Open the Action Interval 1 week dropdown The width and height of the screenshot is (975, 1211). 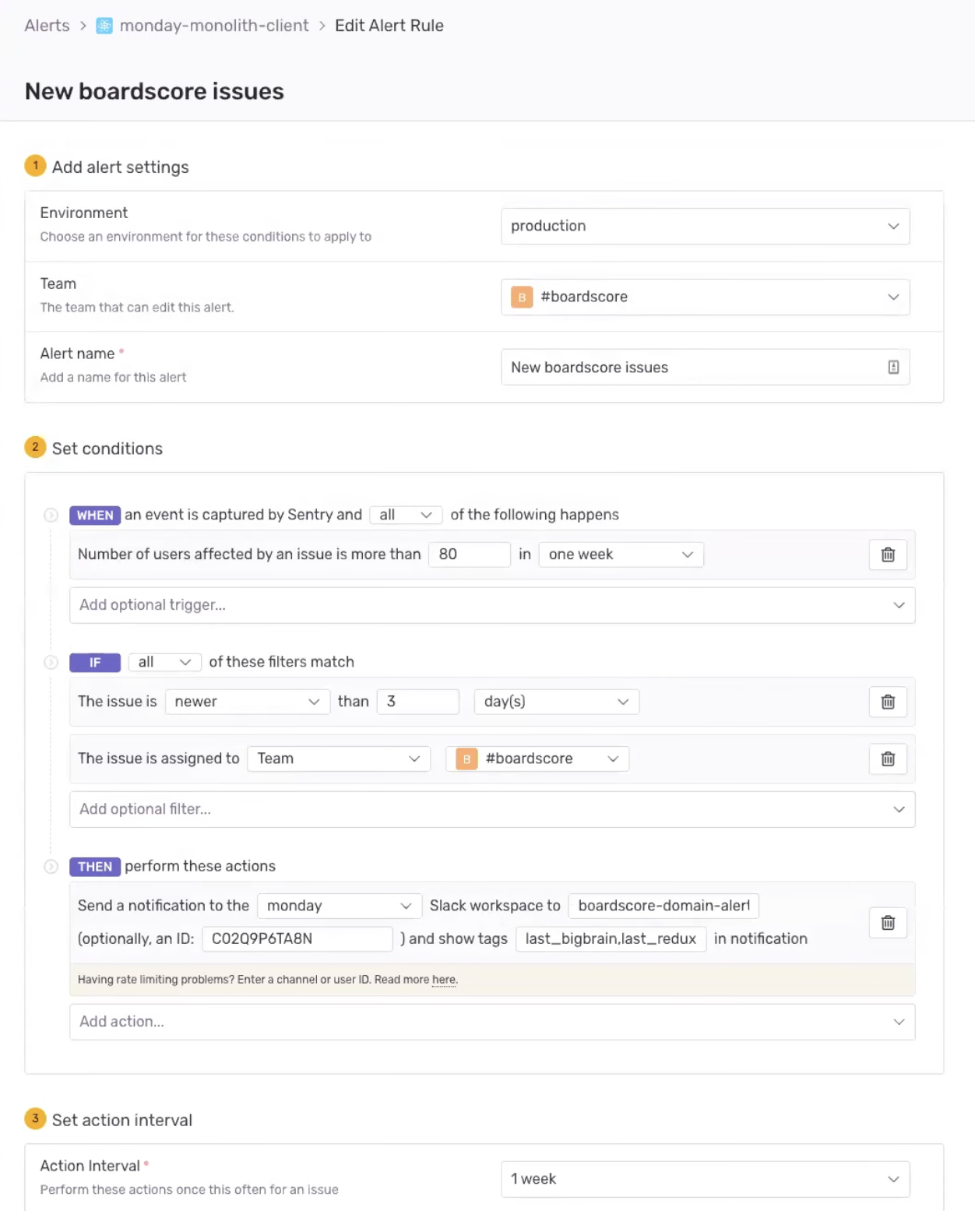point(705,1179)
